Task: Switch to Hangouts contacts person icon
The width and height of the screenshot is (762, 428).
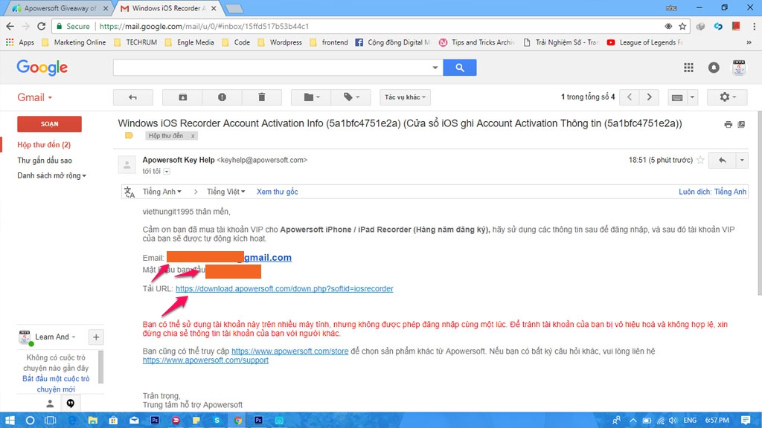Action: point(50,403)
